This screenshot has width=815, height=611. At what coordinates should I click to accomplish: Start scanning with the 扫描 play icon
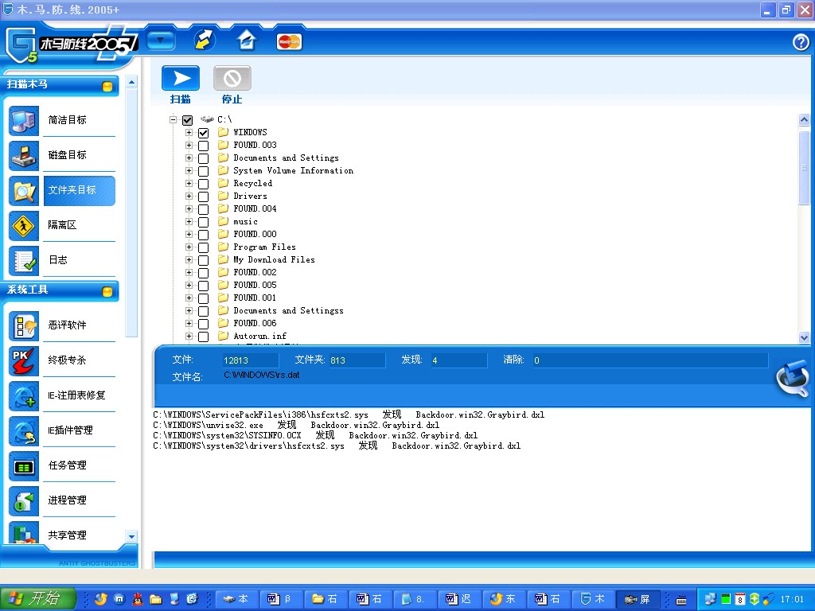[x=181, y=79]
